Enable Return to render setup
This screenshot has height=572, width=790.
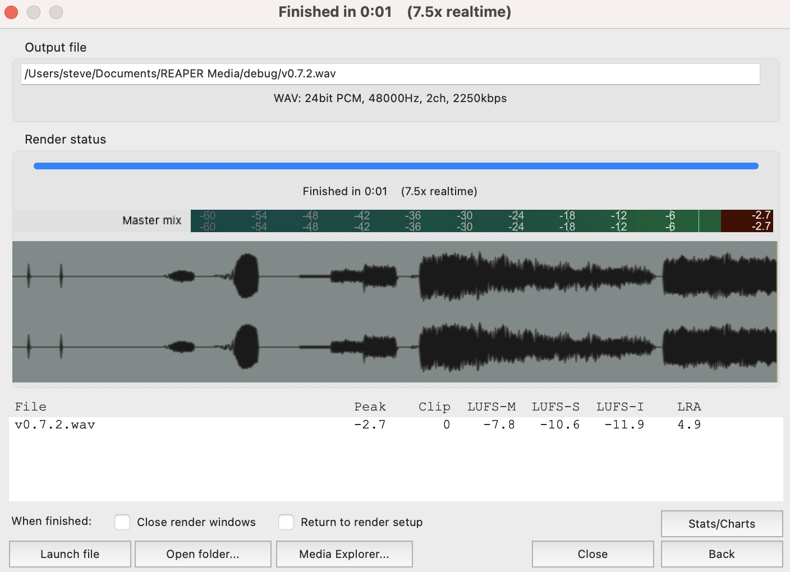[286, 522]
